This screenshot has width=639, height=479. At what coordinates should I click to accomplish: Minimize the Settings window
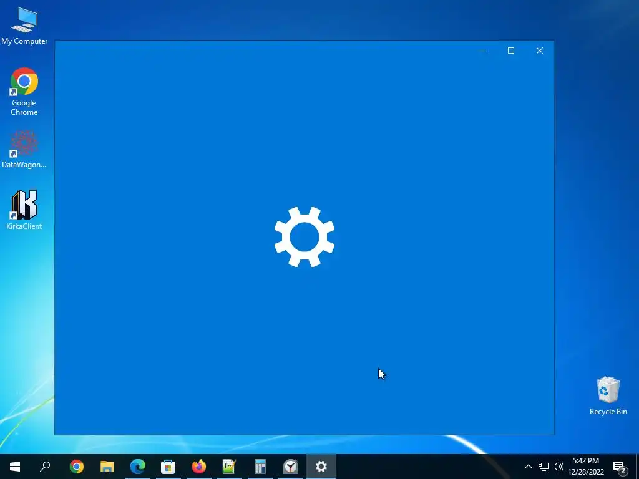pyautogui.click(x=482, y=51)
